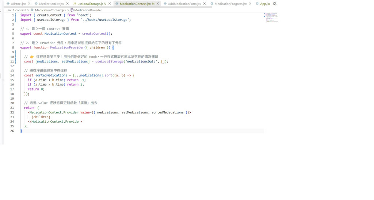This screenshot has width=374, height=200.
Task: Click the React icon on MedicationProgress.jsx tab
Action: pos(211,4)
